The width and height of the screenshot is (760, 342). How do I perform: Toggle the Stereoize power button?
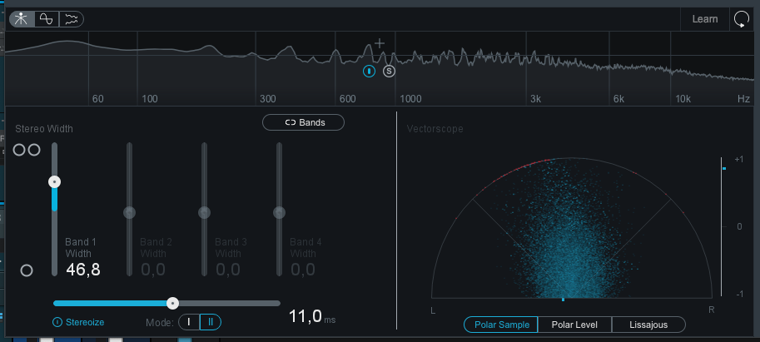[57, 322]
